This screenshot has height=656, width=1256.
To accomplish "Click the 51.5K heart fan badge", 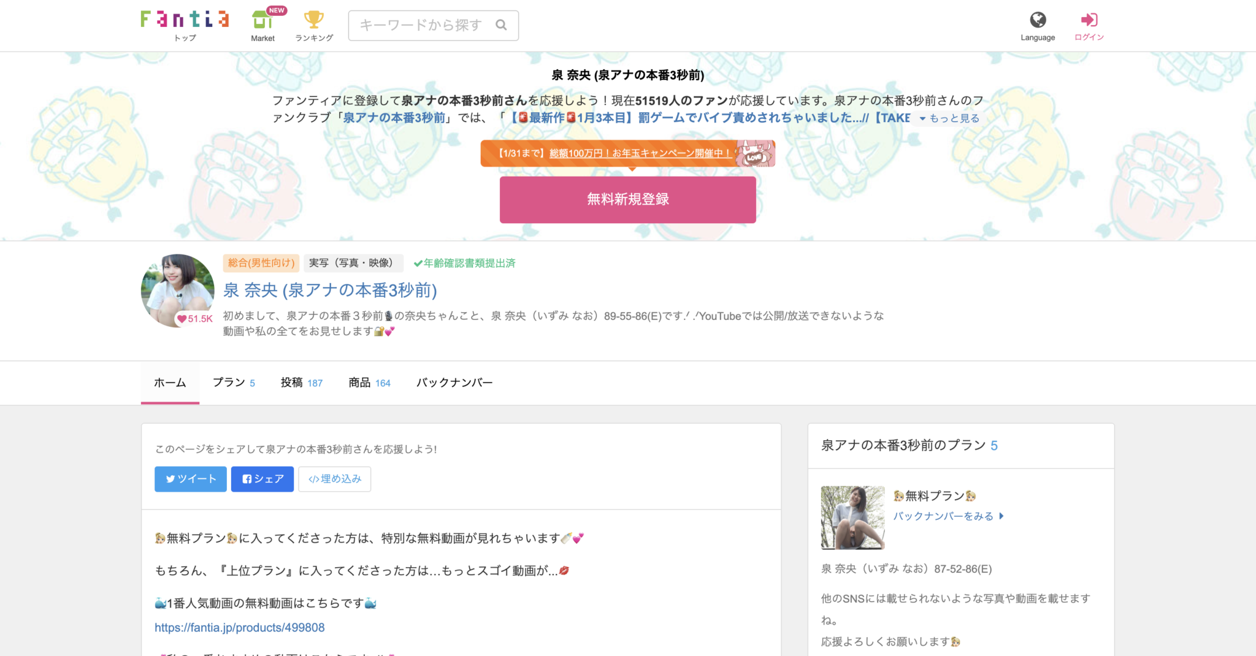I will pos(194,319).
